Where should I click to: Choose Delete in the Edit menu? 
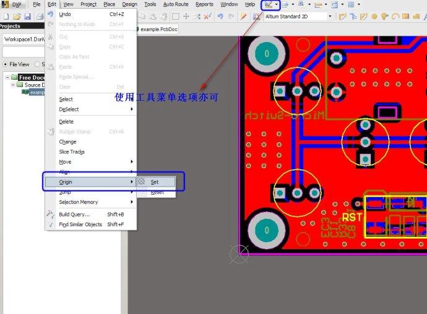tap(91, 122)
